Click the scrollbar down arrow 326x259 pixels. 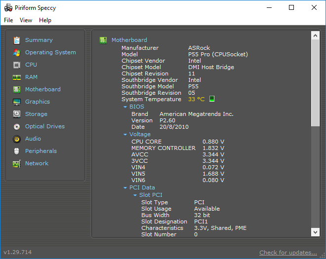tap(315, 232)
